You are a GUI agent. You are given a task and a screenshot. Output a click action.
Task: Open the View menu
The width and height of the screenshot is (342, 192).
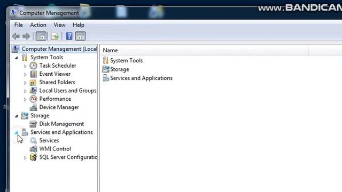[x=59, y=25]
